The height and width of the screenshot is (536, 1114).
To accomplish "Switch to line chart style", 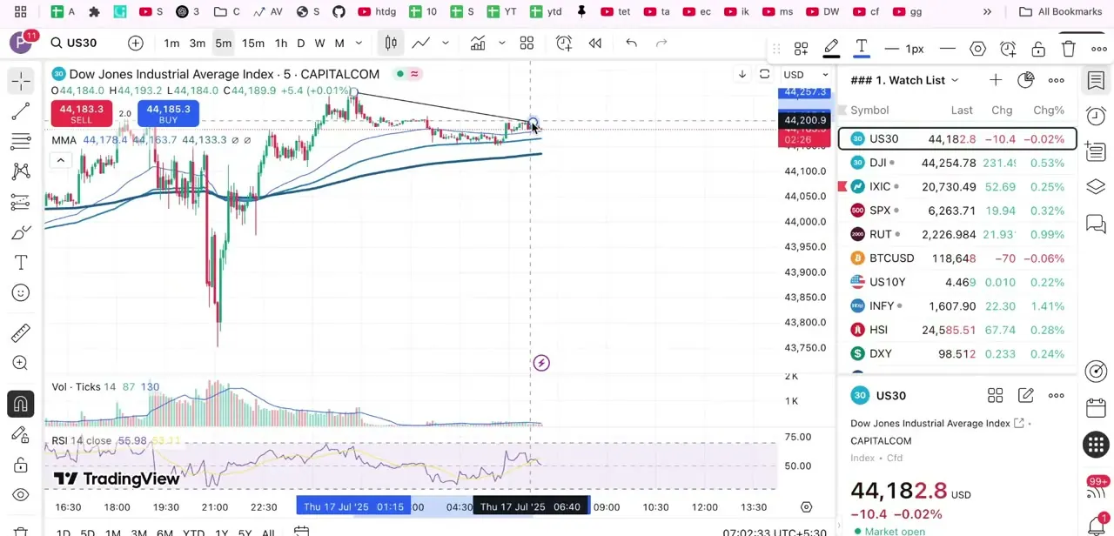I will 421,43.
